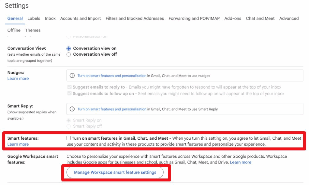
Task: Select Conversation view on radio button
Action: click(69, 48)
